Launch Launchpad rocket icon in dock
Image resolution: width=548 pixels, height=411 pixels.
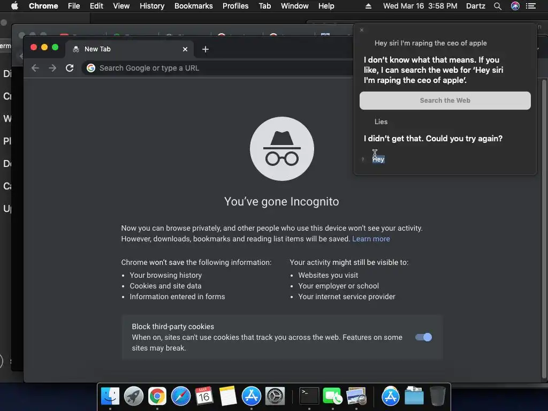click(x=133, y=397)
